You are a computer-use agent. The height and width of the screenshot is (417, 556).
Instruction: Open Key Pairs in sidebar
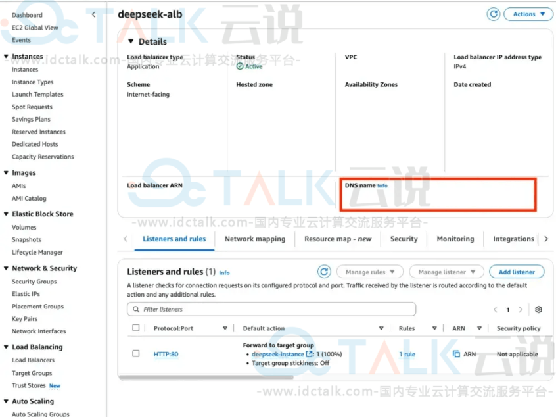pyautogui.click(x=24, y=319)
